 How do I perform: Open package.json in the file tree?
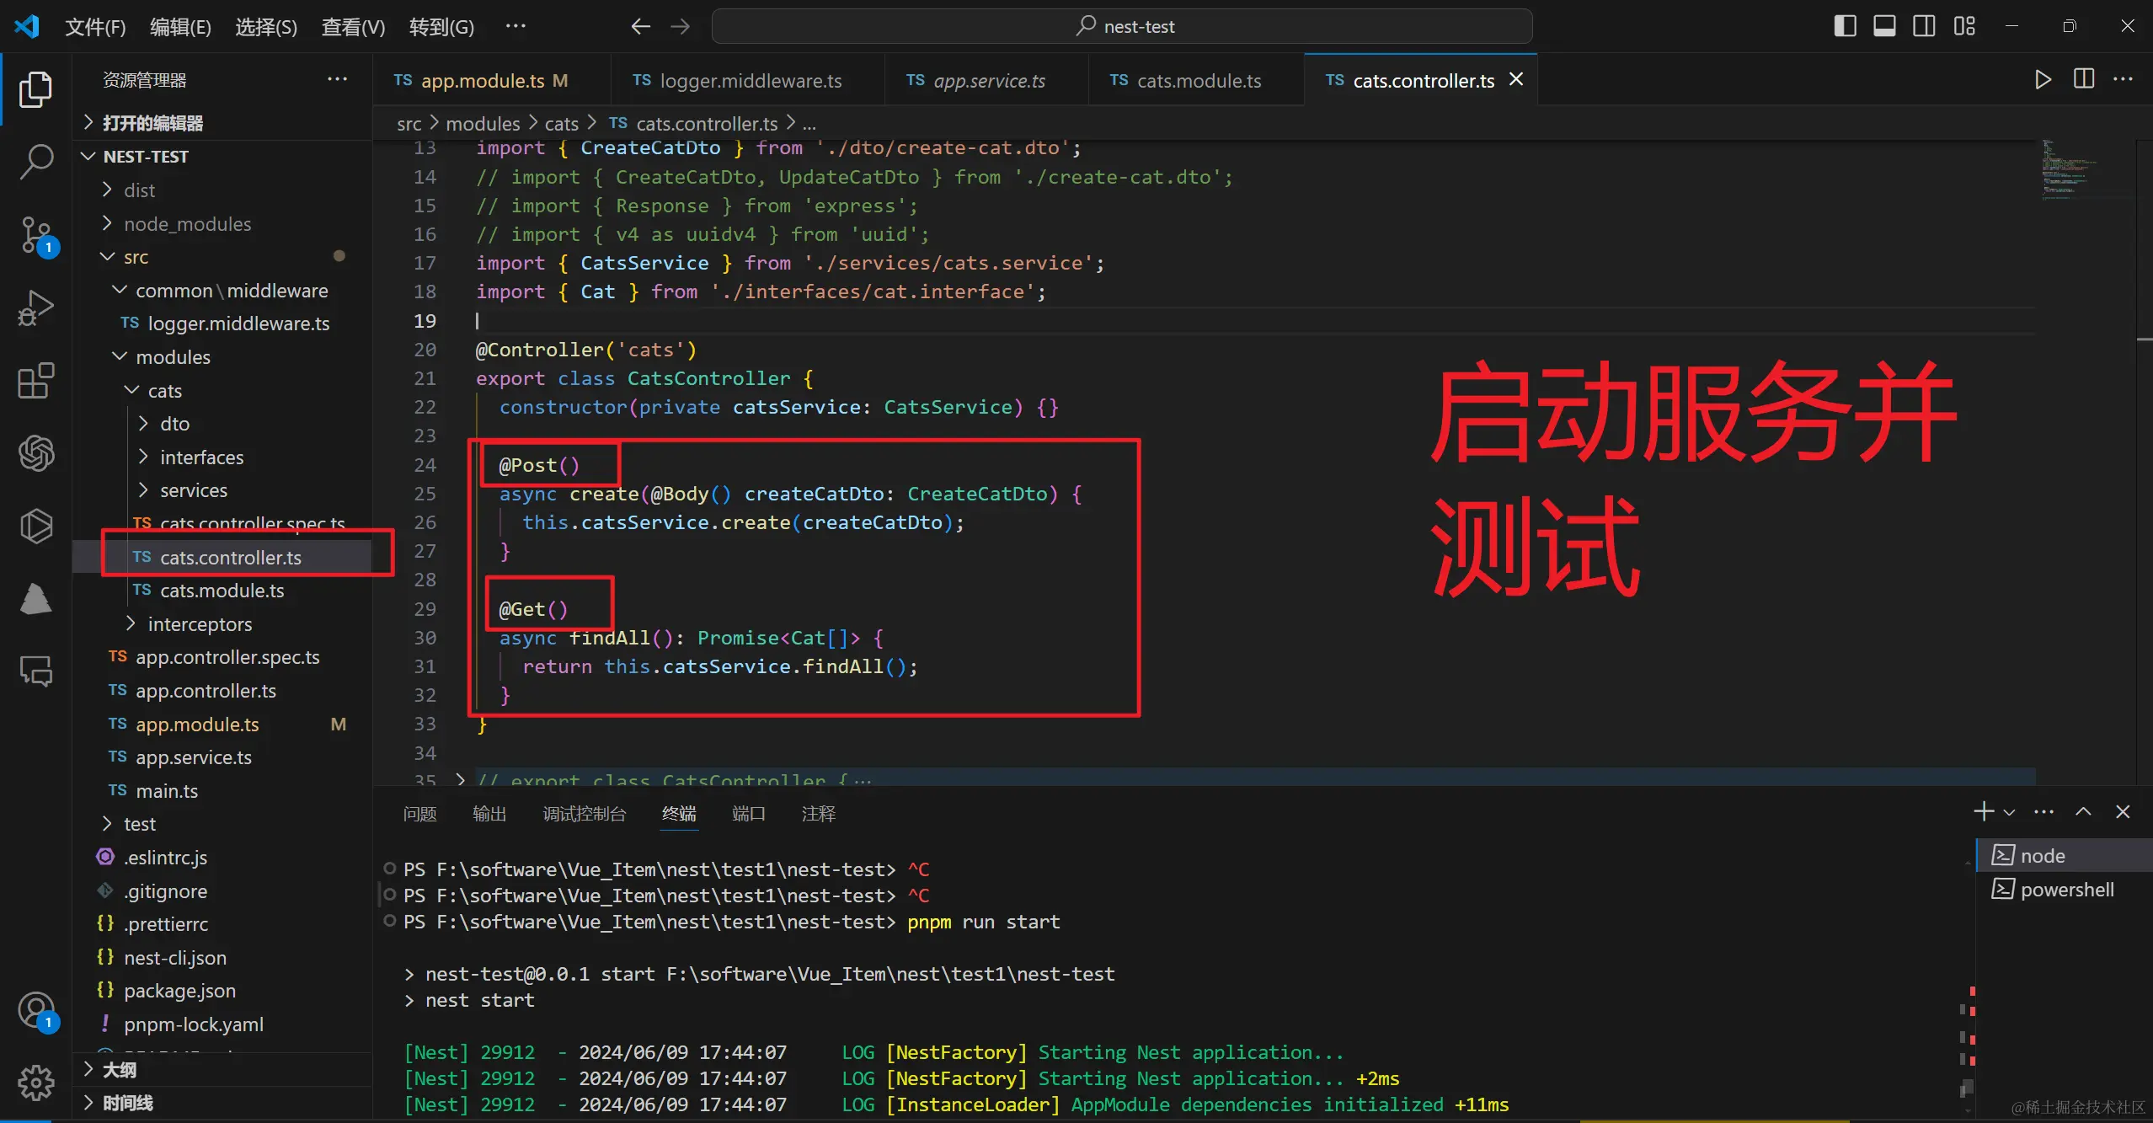point(223,991)
